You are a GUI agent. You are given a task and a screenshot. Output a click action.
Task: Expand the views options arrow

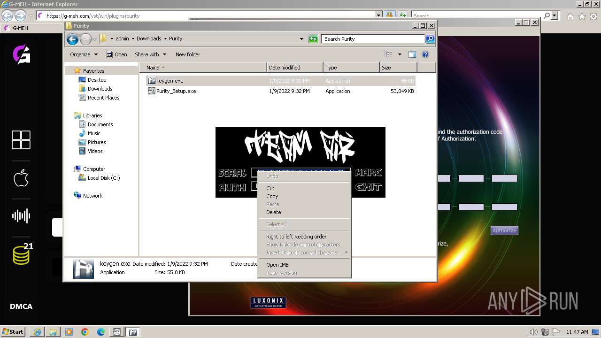(x=400, y=54)
